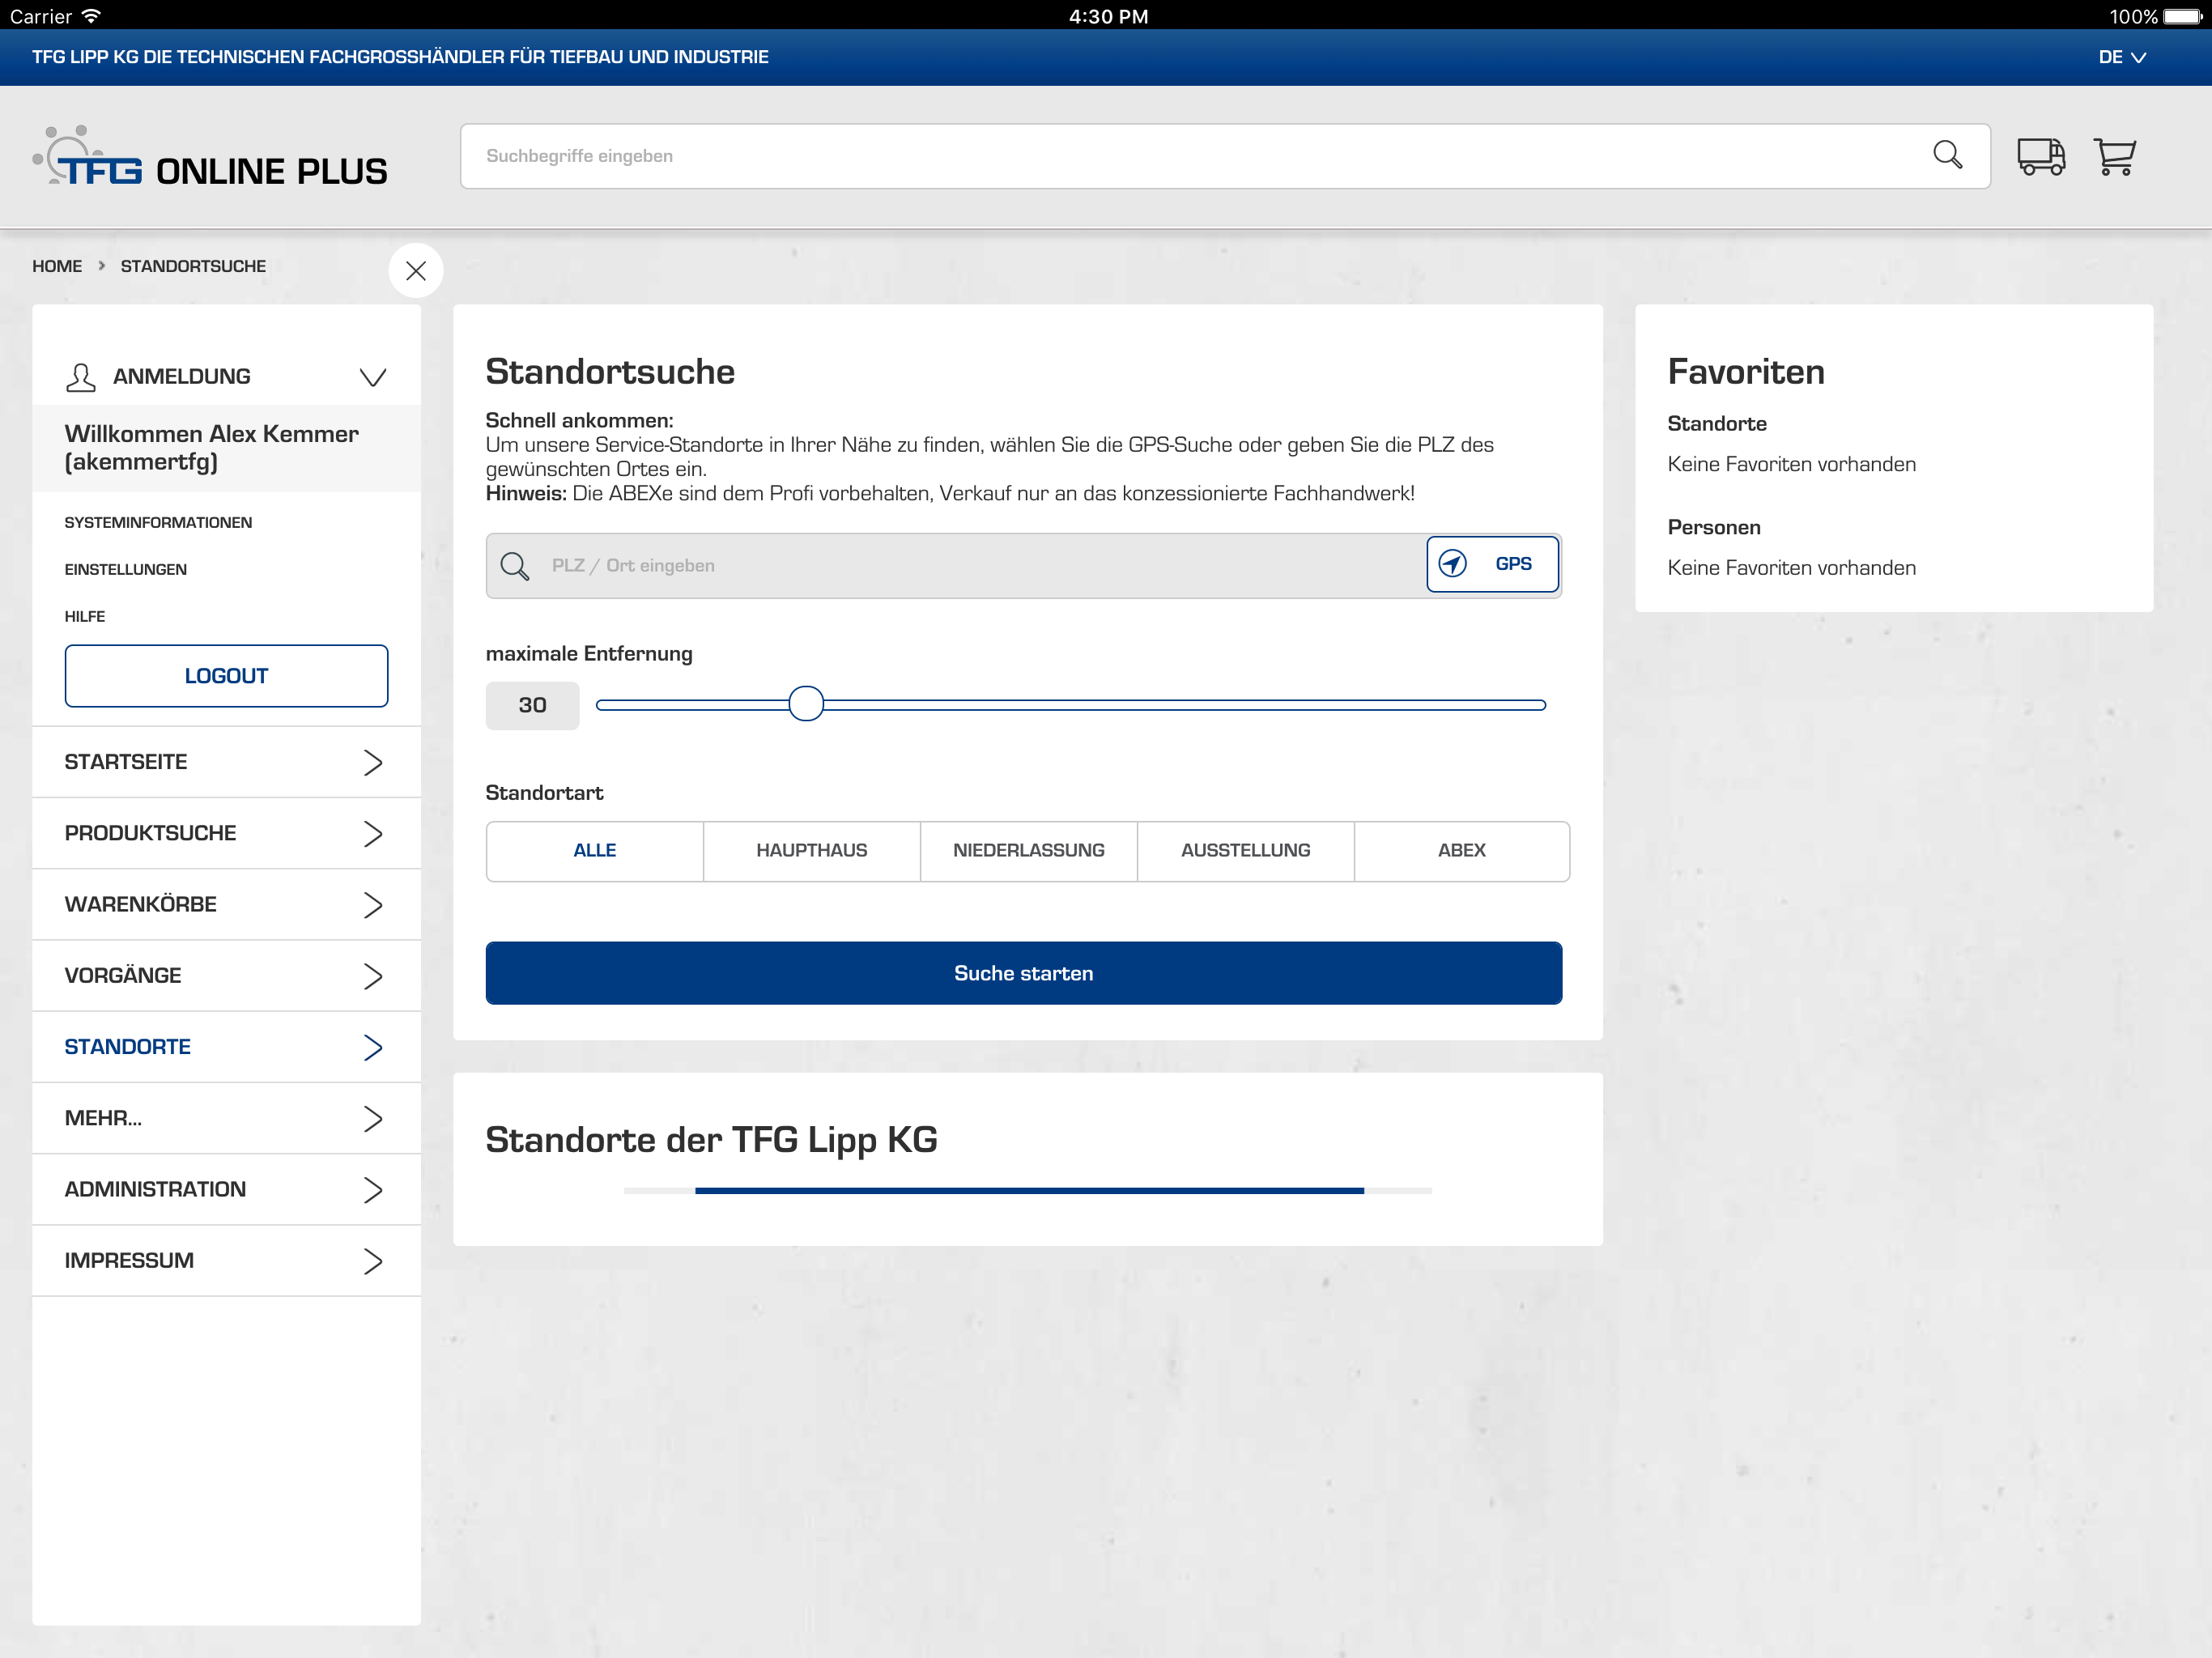This screenshot has width=2212, height=1658.
Task: Expand the Mehr... menu entry
Action: pos(226,1118)
